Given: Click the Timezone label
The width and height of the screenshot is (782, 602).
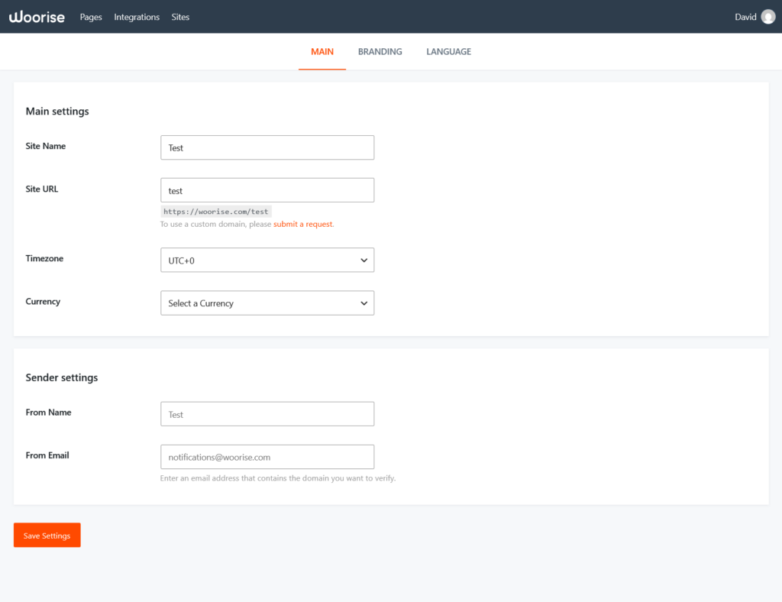Looking at the screenshot, I should click(x=44, y=258).
